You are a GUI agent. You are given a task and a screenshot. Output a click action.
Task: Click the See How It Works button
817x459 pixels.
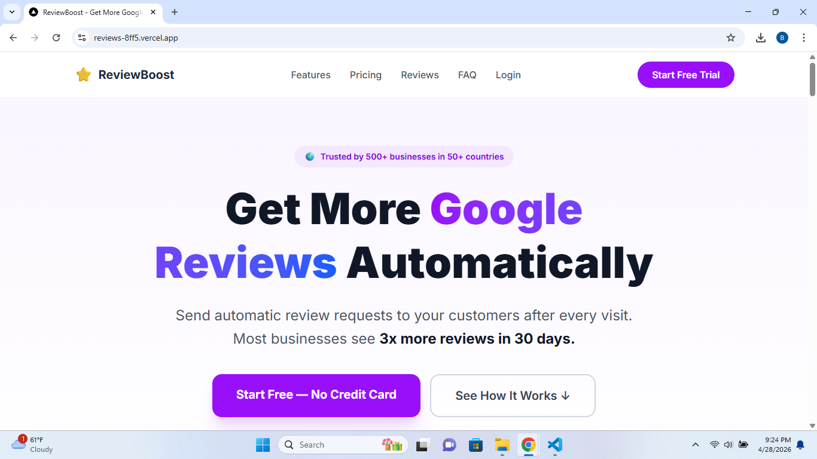(513, 396)
